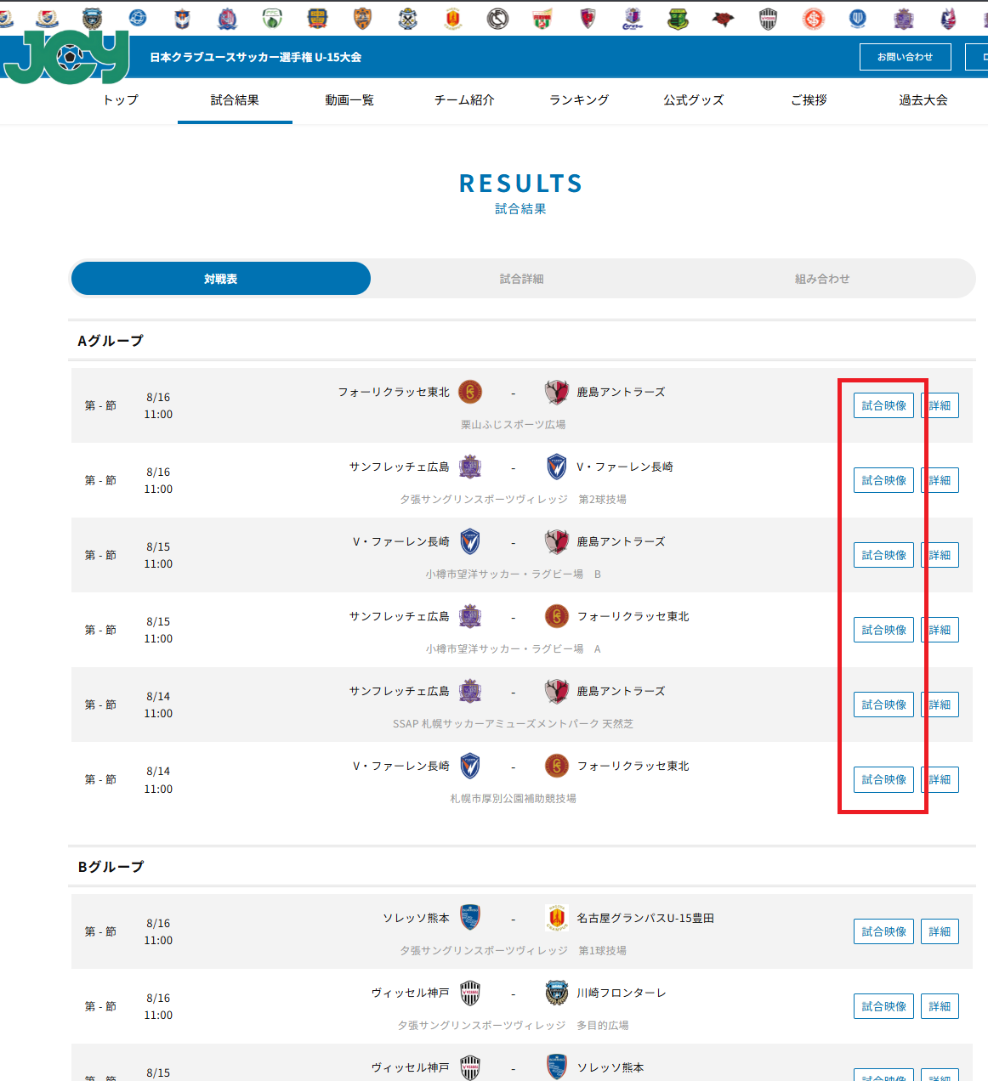Screen dimensions: 988x1081
Task: Open the チーム紹介 menu item
Action: click(464, 100)
